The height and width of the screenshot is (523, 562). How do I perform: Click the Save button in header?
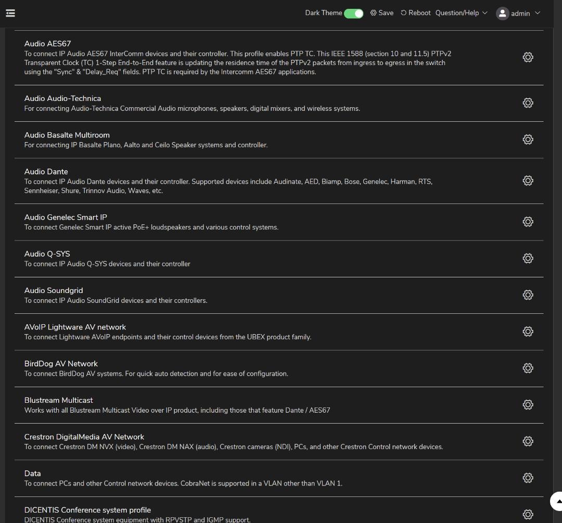[x=381, y=13]
